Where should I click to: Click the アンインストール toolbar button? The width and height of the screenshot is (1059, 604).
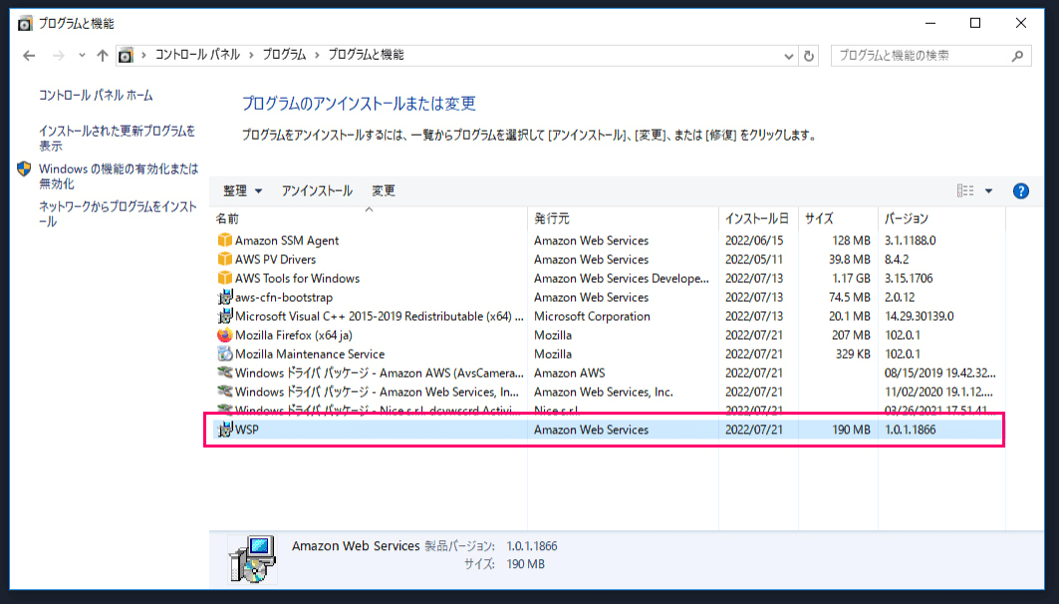(x=315, y=190)
